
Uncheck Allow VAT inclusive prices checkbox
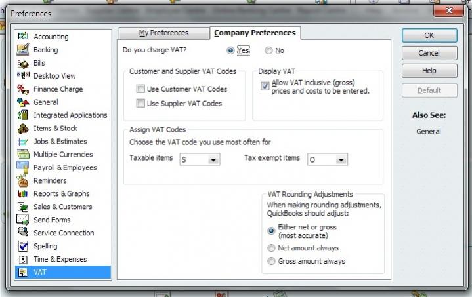[x=265, y=86]
